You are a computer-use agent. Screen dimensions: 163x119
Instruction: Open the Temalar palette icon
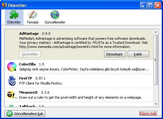pyautogui.click(x=33, y=14)
